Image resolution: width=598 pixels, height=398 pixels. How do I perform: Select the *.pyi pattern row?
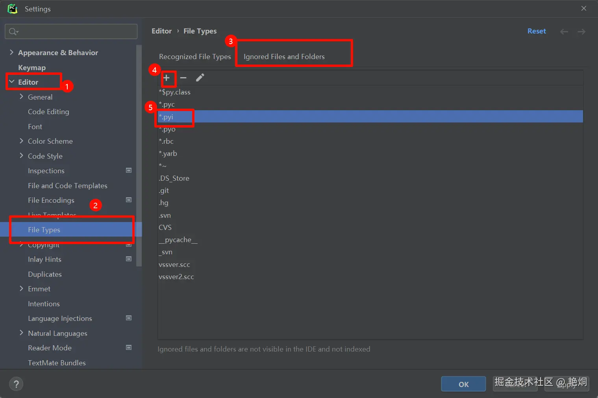pos(370,117)
